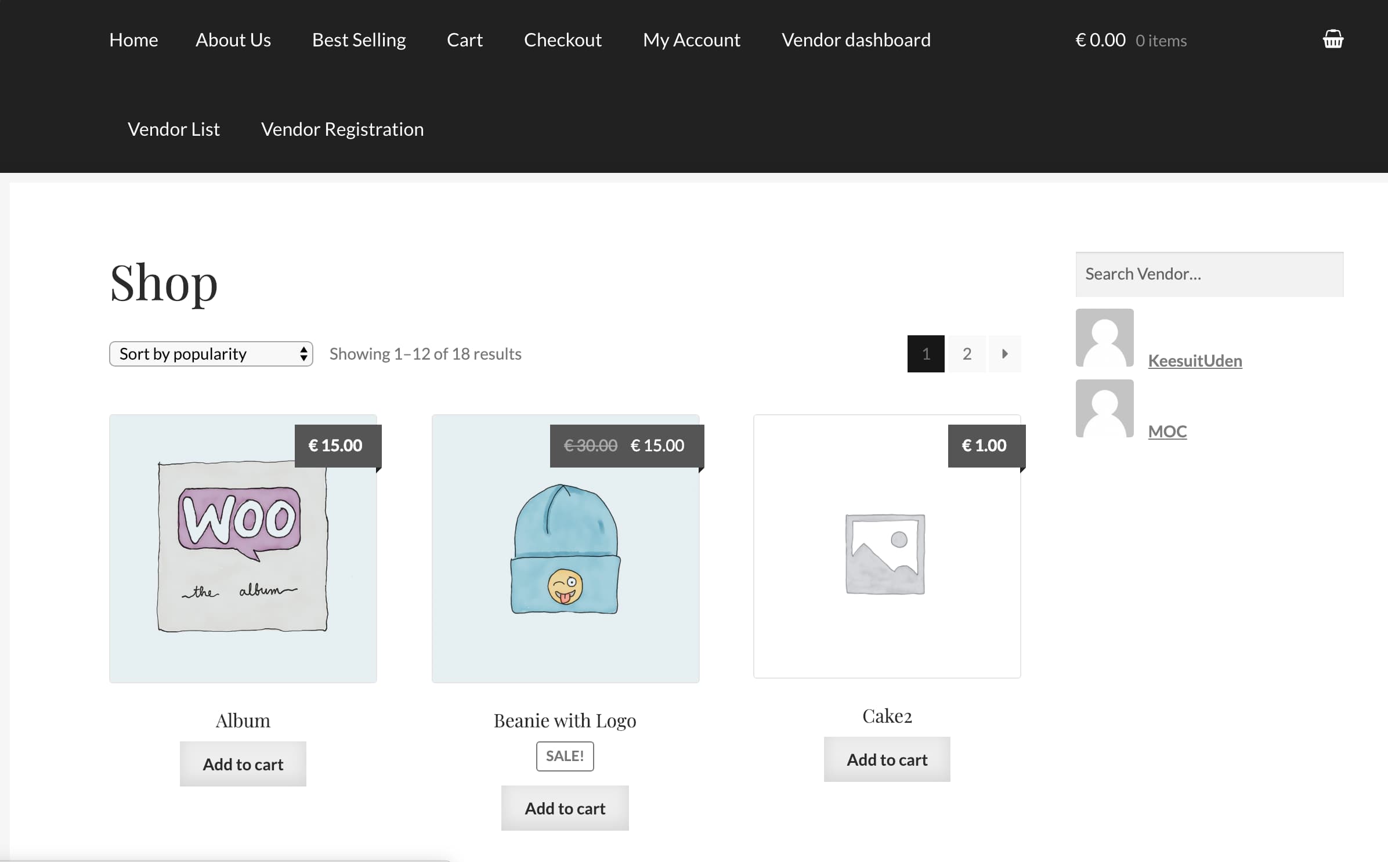Open Beanie with Logo product image
This screenshot has width=1388, height=862.
pos(565,548)
